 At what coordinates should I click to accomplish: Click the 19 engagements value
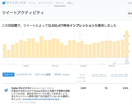tap(106, 88)
